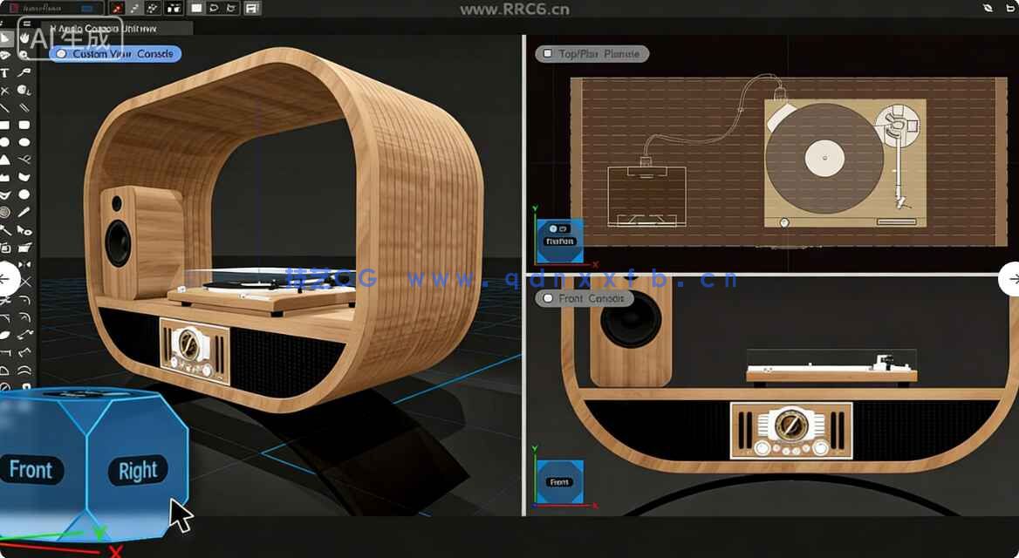
Task: Enable the Top/Plan viewport checkbox
Action: (x=546, y=53)
